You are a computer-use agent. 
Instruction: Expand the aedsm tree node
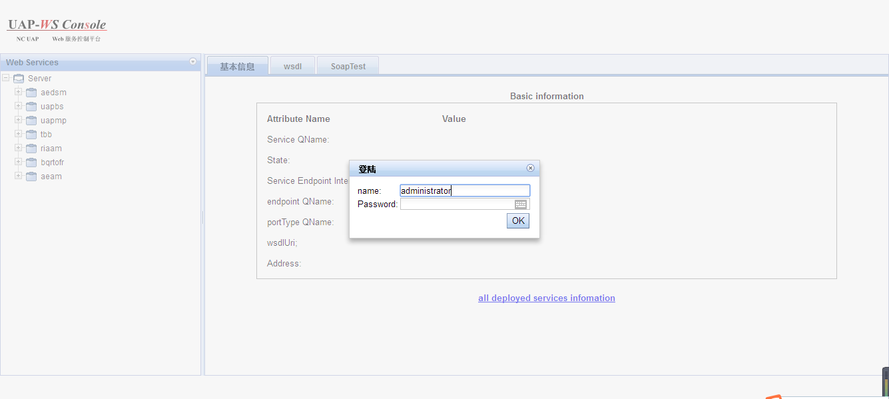pos(19,92)
